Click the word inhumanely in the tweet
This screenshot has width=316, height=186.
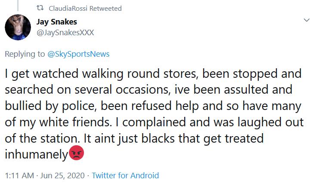click(37, 155)
